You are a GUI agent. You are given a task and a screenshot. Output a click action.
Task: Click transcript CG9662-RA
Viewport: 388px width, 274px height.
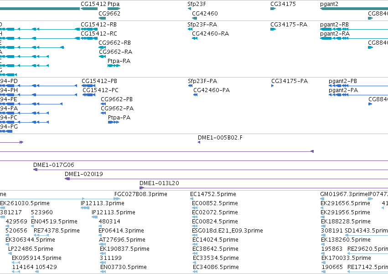point(115,52)
